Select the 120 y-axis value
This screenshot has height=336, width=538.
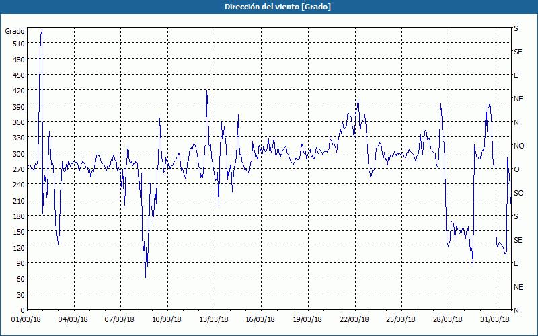(x=19, y=247)
